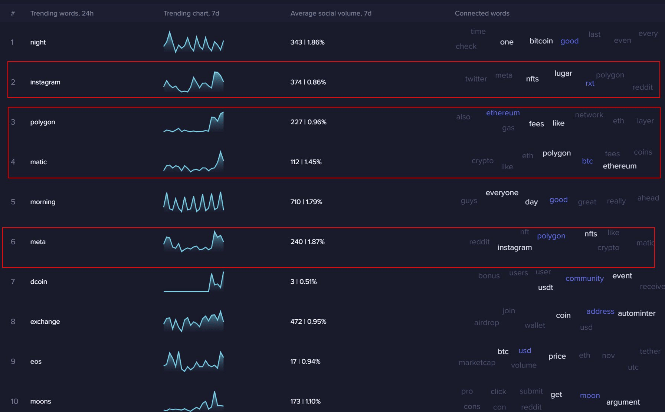Select the moons sparkline chart
This screenshot has height=412, width=665.
[x=194, y=401]
